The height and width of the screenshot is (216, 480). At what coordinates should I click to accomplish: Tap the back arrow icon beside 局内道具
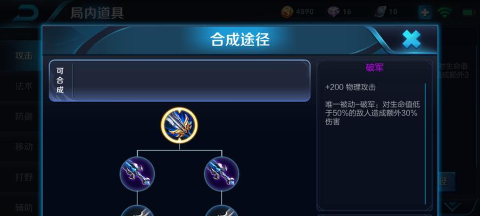(x=26, y=13)
